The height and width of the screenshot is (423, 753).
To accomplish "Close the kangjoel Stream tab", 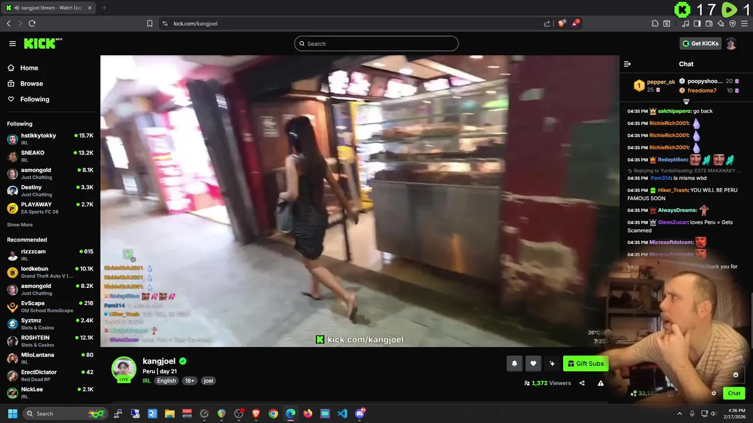I will (x=89, y=8).
